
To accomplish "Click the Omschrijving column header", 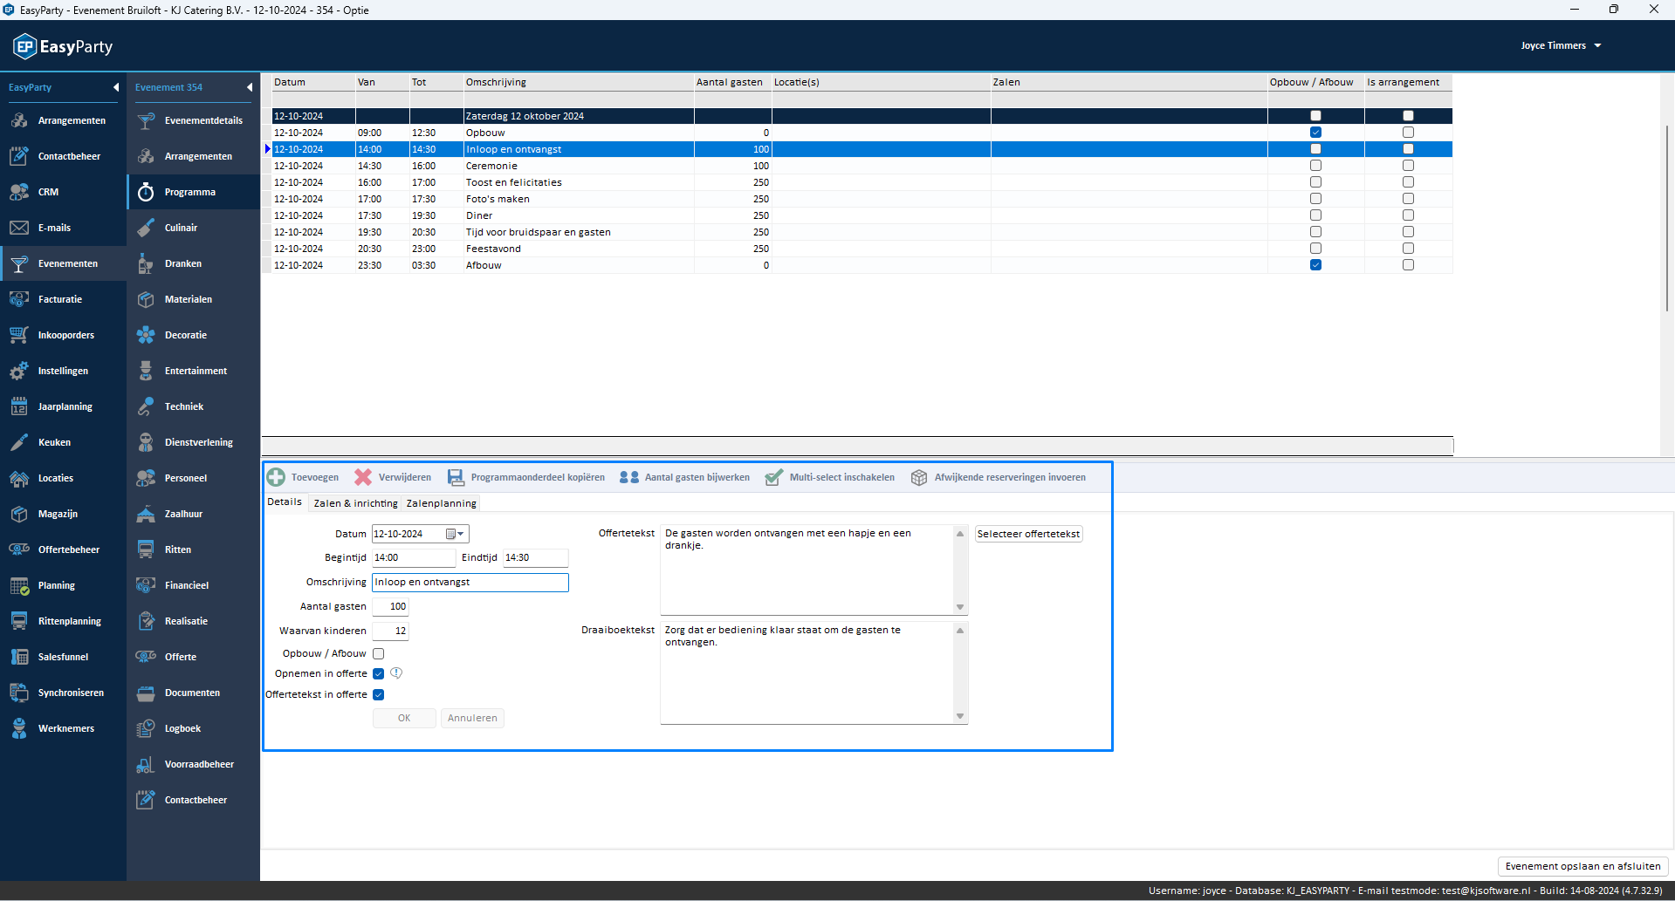I will (578, 82).
